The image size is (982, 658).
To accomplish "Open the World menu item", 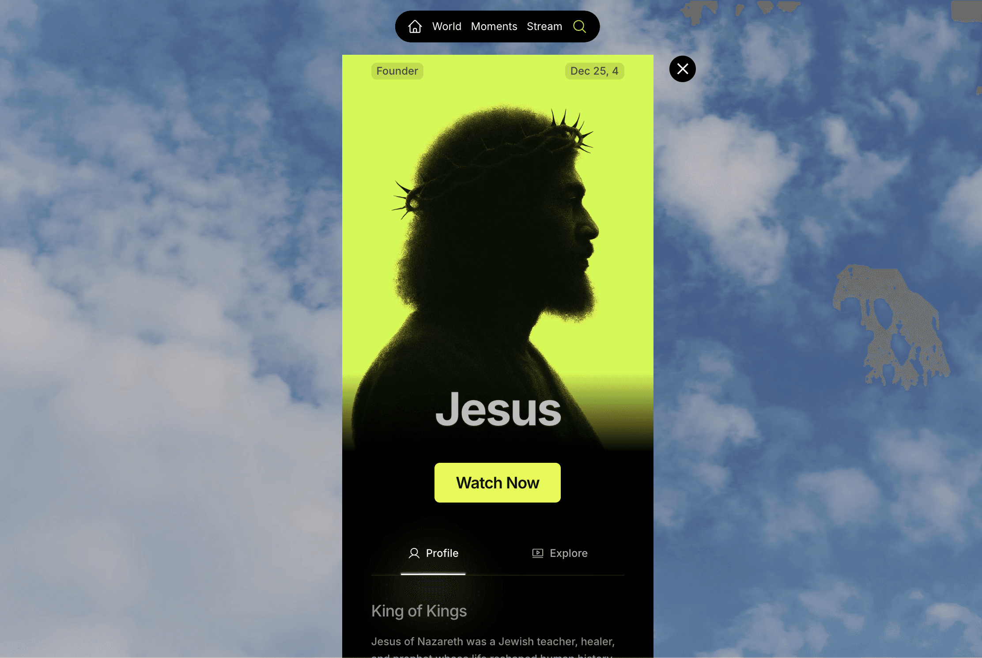I will [447, 26].
